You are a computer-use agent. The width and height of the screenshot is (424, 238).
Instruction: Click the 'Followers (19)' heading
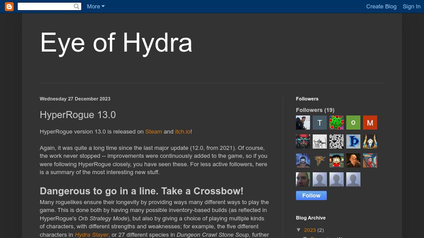[315, 110]
